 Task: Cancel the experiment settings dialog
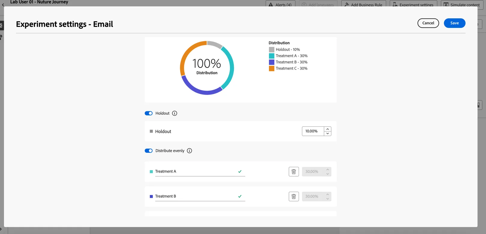pyautogui.click(x=428, y=23)
